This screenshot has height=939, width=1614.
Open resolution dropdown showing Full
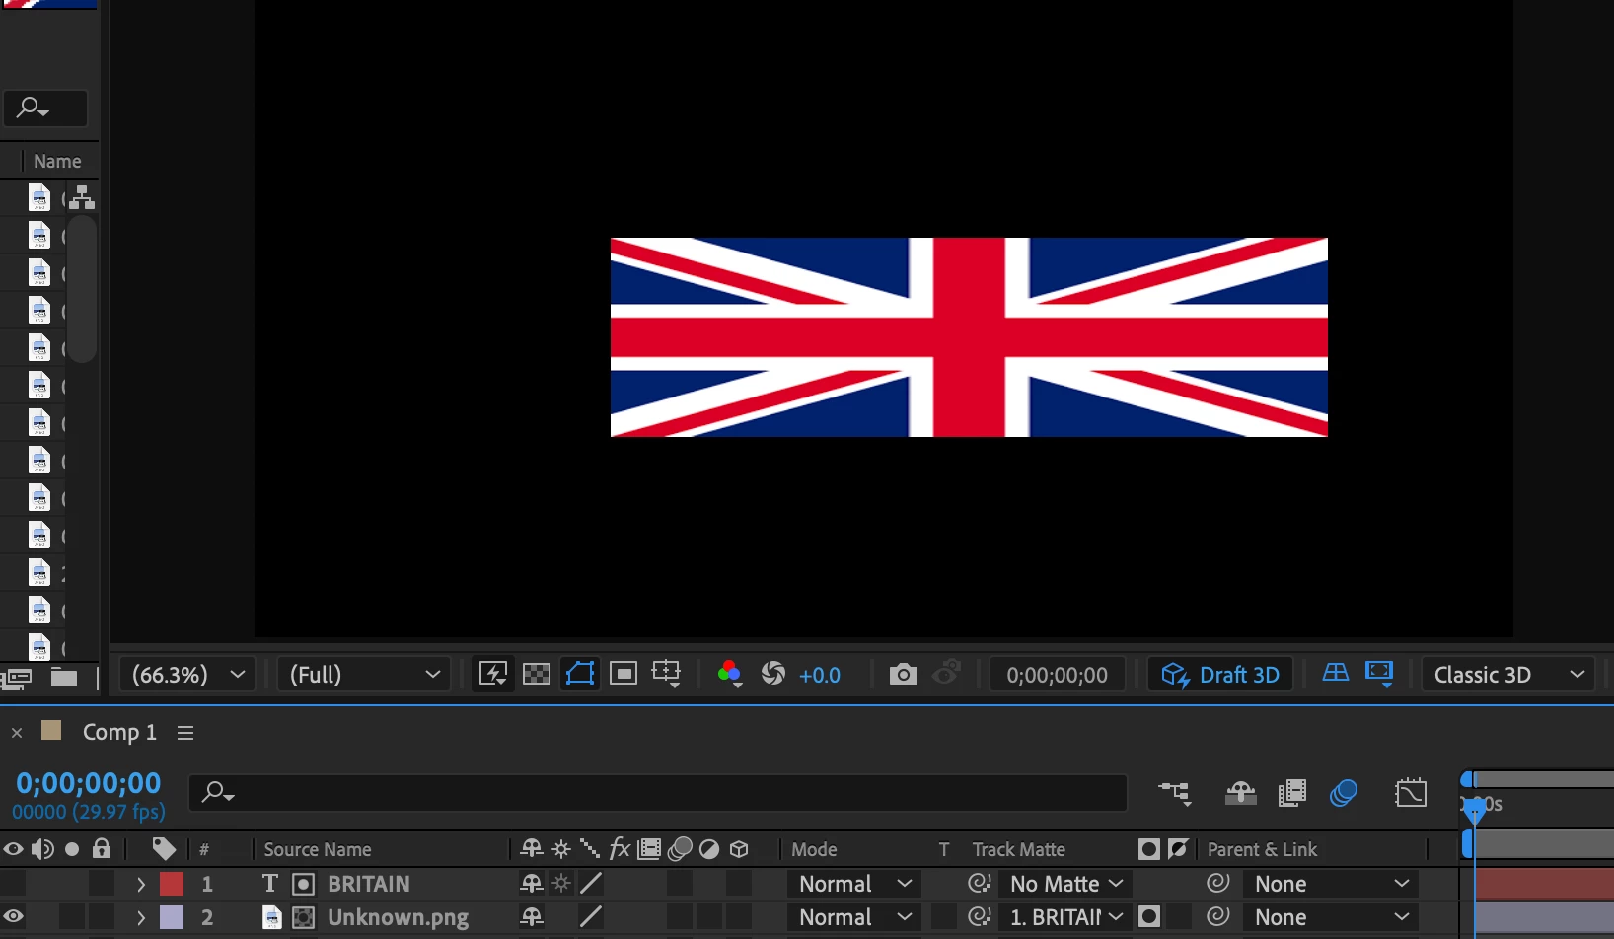364,676
